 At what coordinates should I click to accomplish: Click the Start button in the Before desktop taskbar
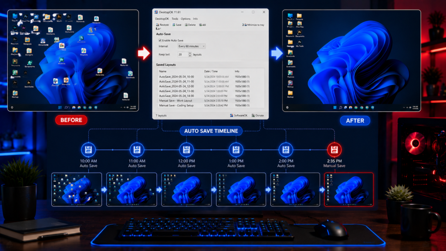pyautogui.click(x=60, y=108)
